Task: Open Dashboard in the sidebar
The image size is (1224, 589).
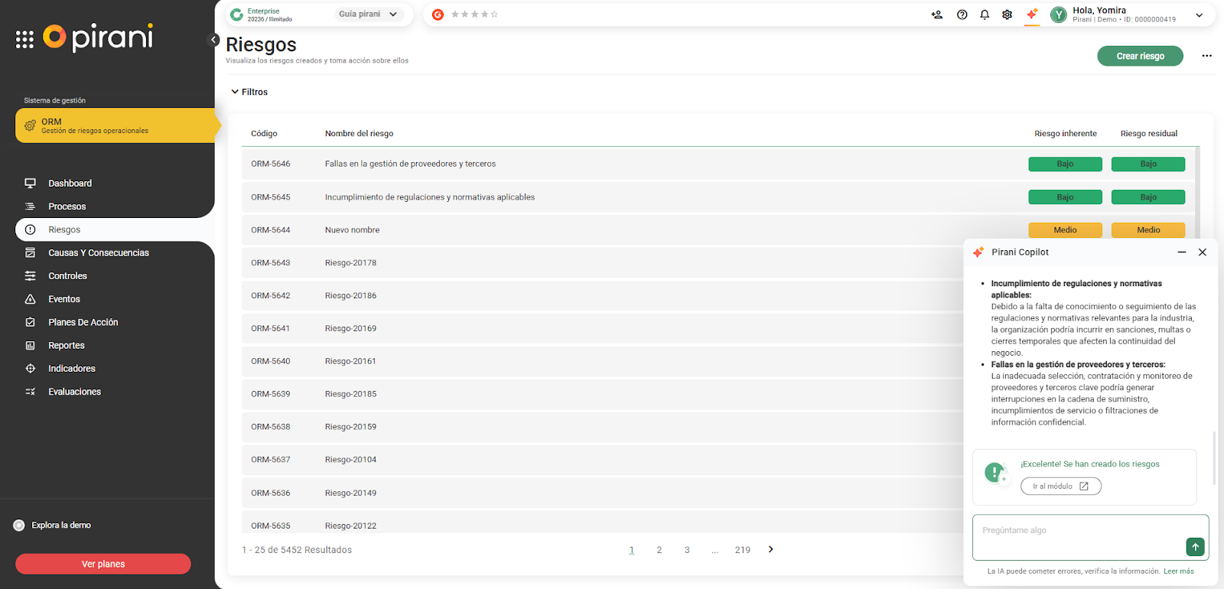Action: click(x=70, y=184)
